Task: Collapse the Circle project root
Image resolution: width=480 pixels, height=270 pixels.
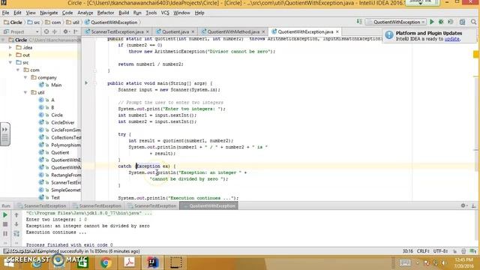Action: (x=3, y=40)
